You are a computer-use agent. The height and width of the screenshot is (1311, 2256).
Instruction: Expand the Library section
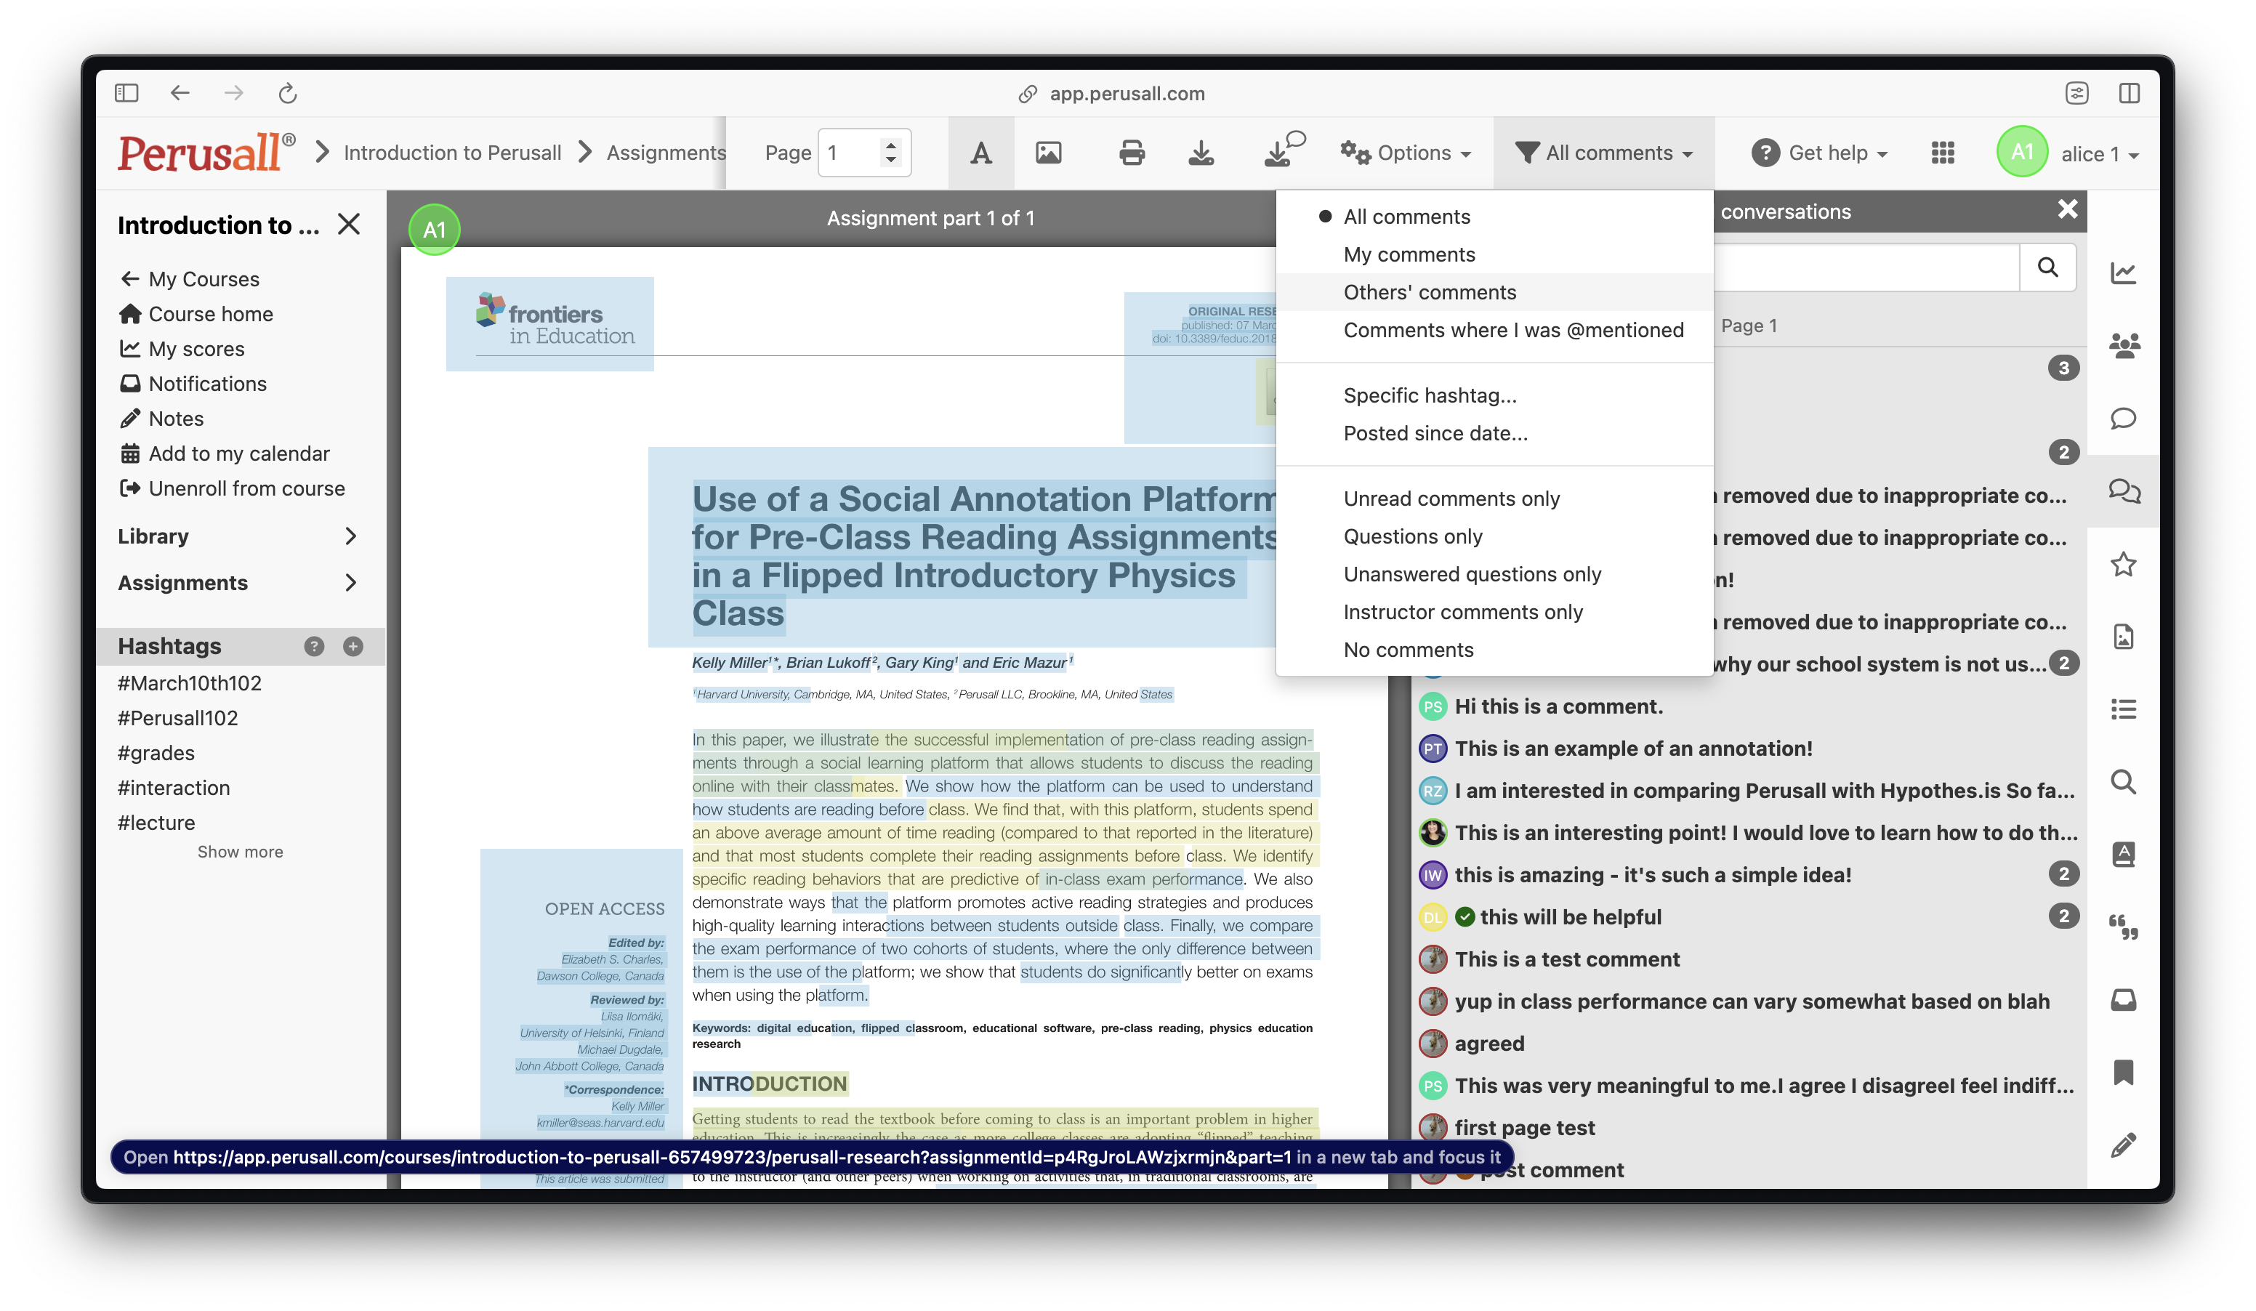pos(238,536)
